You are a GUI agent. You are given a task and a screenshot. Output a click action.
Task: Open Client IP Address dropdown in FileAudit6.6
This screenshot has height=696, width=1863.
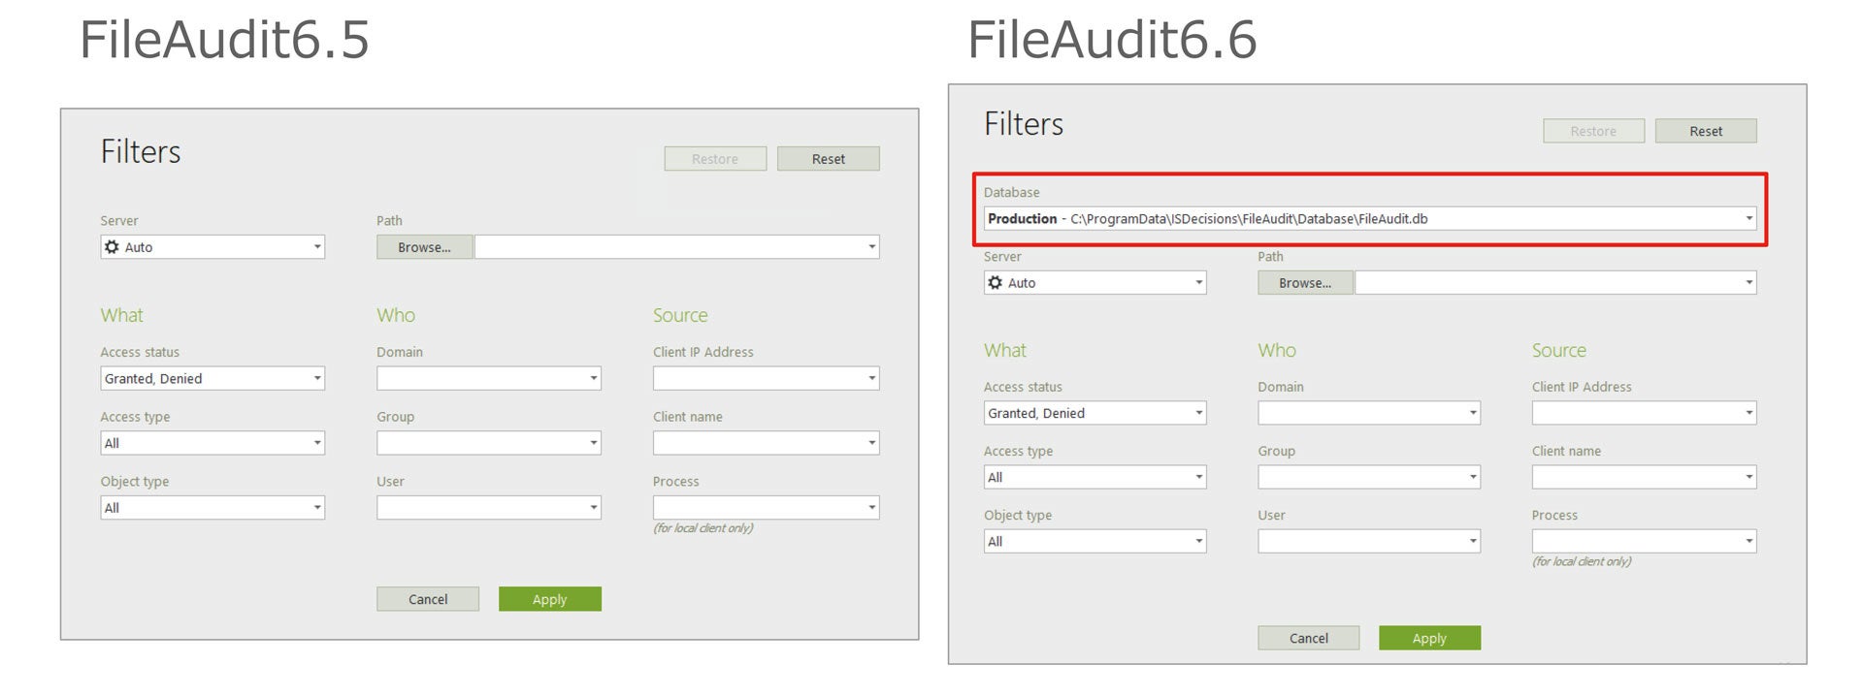[x=1645, y=413]
